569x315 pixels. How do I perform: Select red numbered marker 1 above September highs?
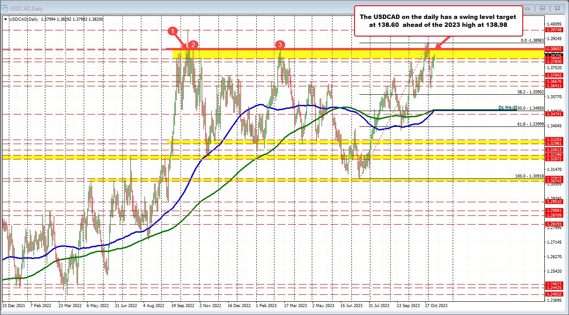tap(173, 31)
